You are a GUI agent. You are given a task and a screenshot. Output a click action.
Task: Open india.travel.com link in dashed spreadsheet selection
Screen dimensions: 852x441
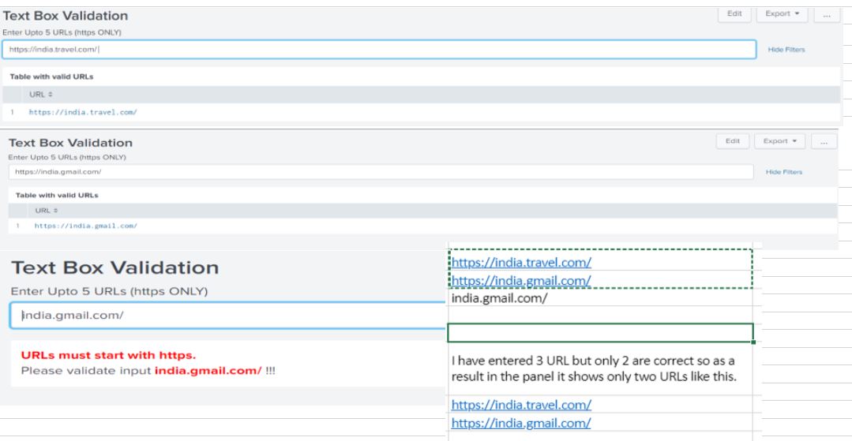[521, 262]
